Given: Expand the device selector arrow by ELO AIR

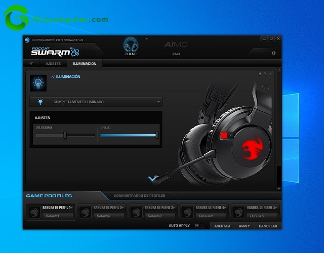Looking at the screenshot, I should point(146,39).
